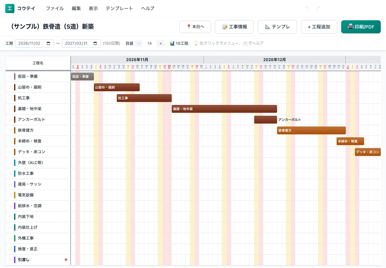Click the color marker of 給排水・空調 row

[x=15, y=206]
